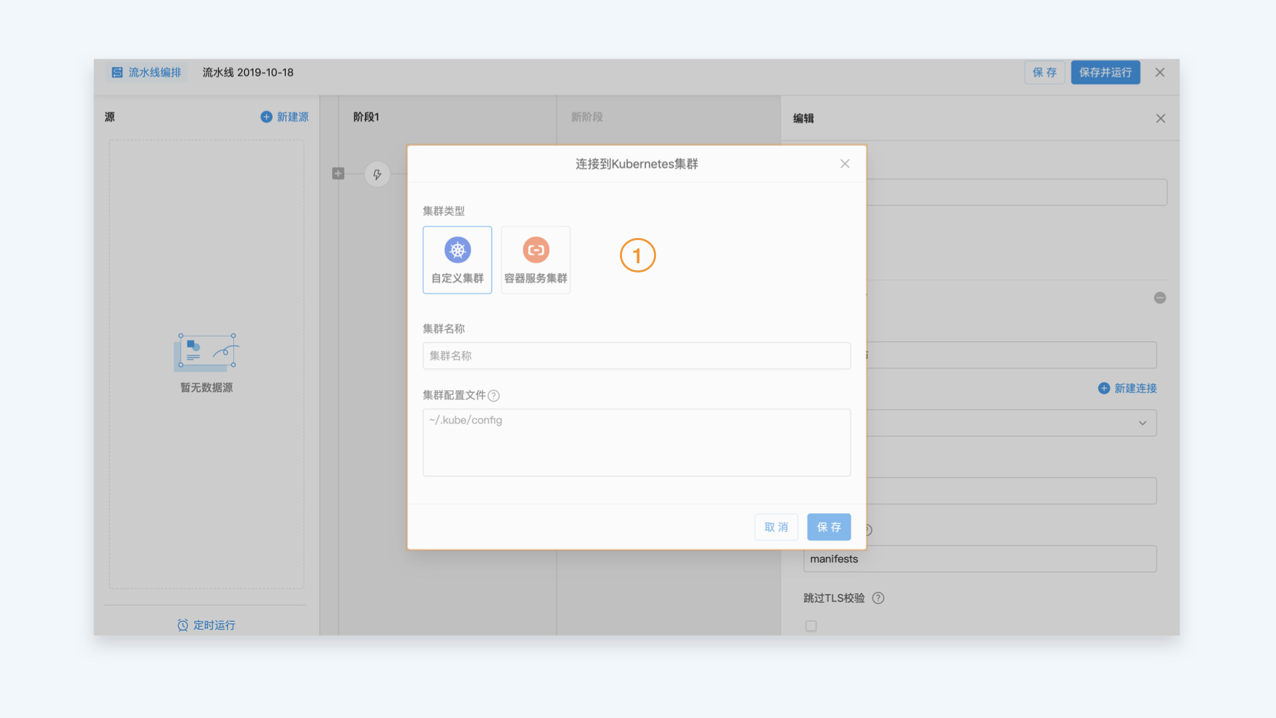Image resolution: width=1276 pixels, height=718 pixels.
Task: Choose the 容器服务集群 cluster type
Action: click(536, 260)
